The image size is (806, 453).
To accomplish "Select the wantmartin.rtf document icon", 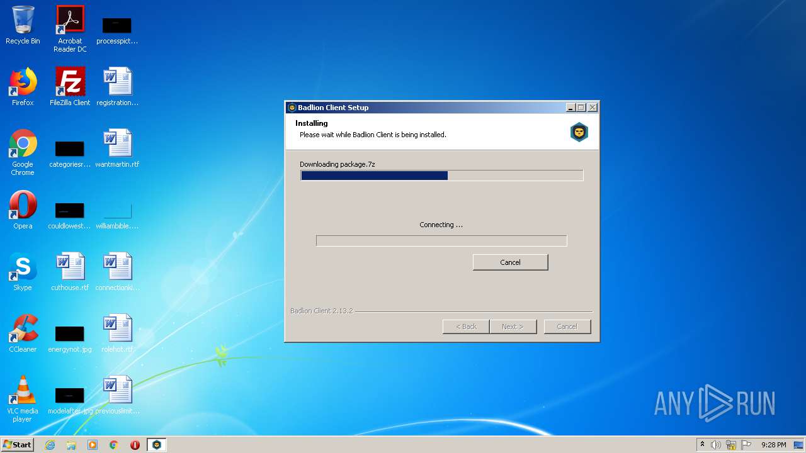I will click(117, 148).
